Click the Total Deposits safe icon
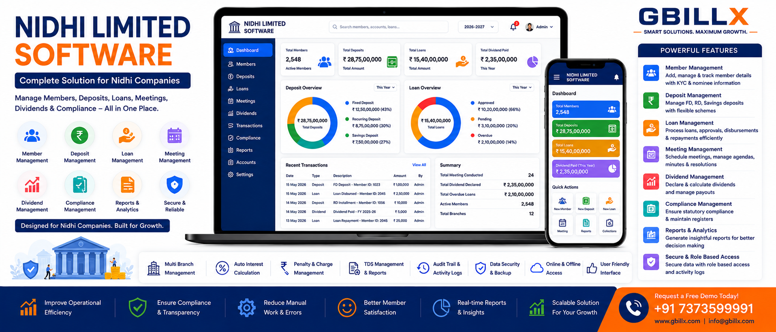 [x=392, y=62]
